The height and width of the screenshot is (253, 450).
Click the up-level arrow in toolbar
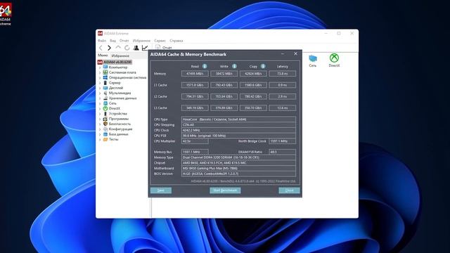tap(118, 47)
